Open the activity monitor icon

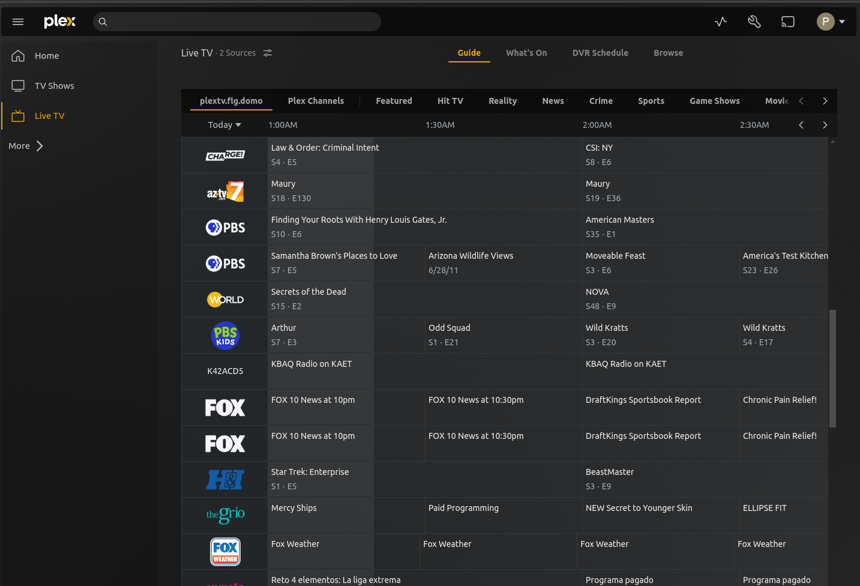click(720, 21)
